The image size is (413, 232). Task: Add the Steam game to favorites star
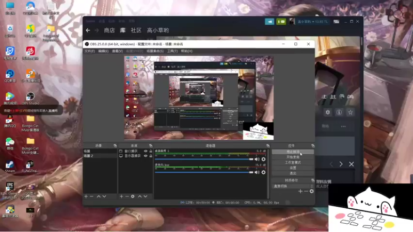tap(351, 112)
